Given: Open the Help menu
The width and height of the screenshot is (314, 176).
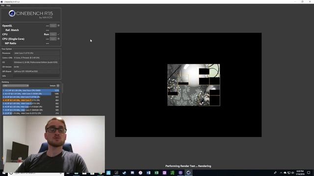Looking at the screenshot, I should click(x=8, y=5).
